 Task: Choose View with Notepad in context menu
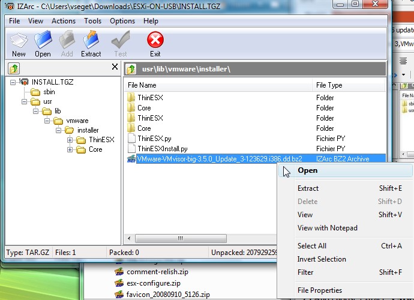point(346,228)
